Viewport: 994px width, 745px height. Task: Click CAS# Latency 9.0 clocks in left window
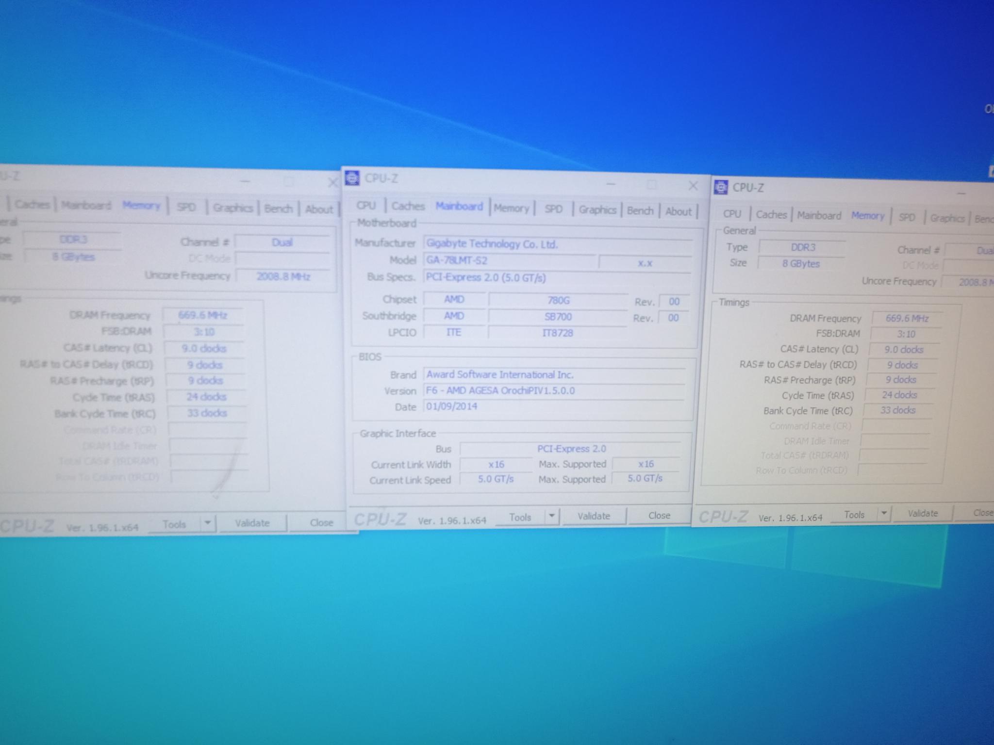(x=204, y=349)
